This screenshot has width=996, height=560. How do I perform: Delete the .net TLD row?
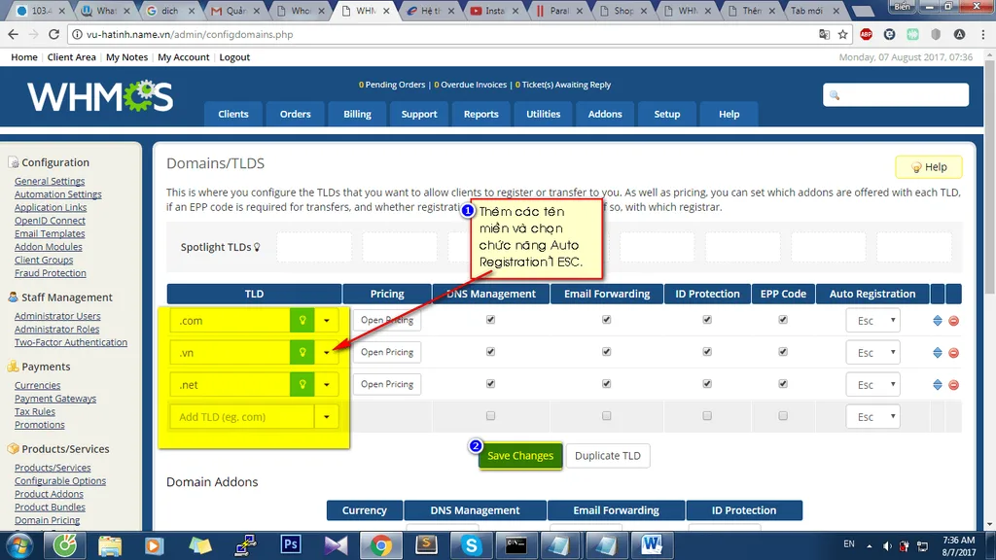[953, 385]
